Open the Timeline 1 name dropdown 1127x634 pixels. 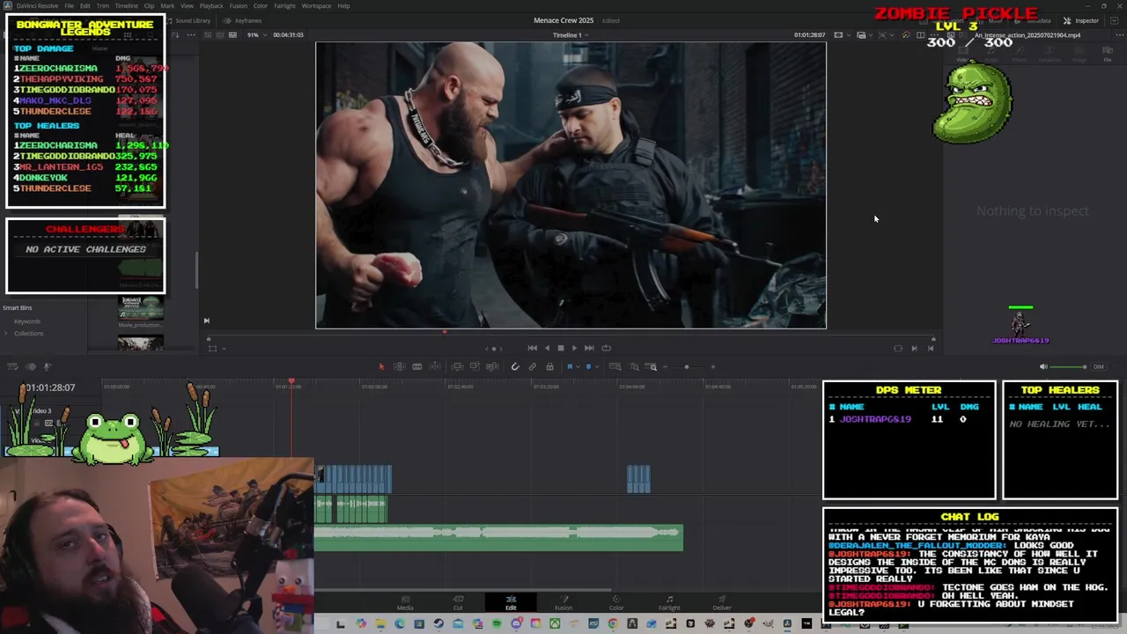pyautogui.click(x=571, y=35)
